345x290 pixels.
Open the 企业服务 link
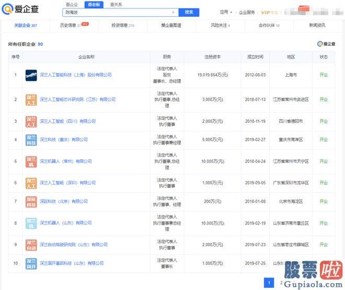pyautogui.click(x=247, y=13)
